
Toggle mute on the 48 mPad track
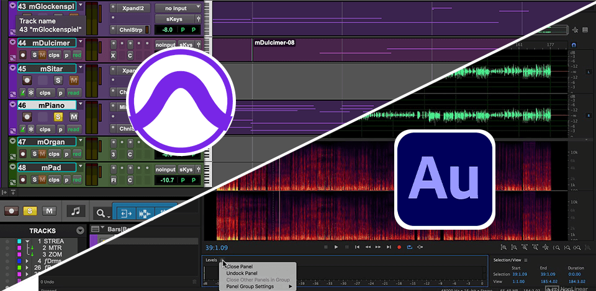tap(42, 180)
